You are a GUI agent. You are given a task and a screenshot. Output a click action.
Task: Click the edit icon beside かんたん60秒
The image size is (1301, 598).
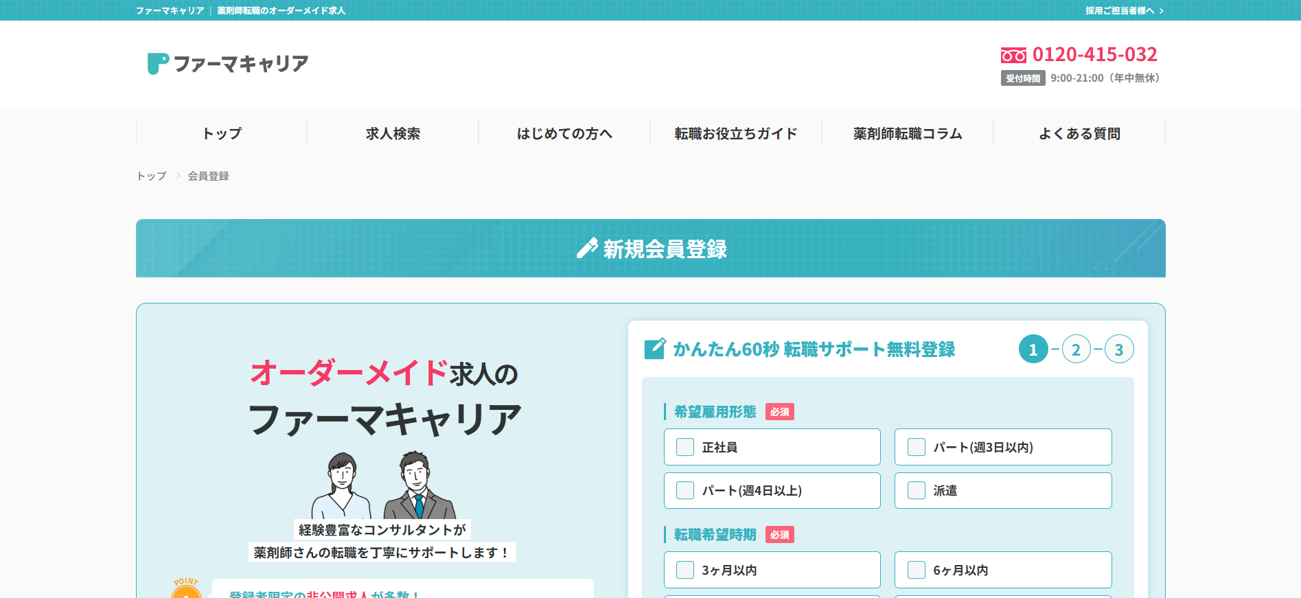coord(655,349)
